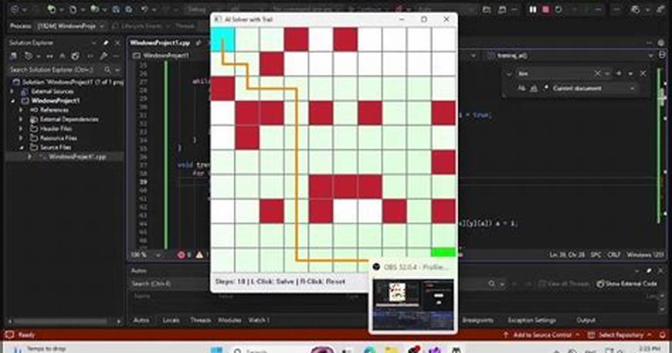672x353 pixels.
Task: Click the Save All toolbar icon
Action: 128,9
